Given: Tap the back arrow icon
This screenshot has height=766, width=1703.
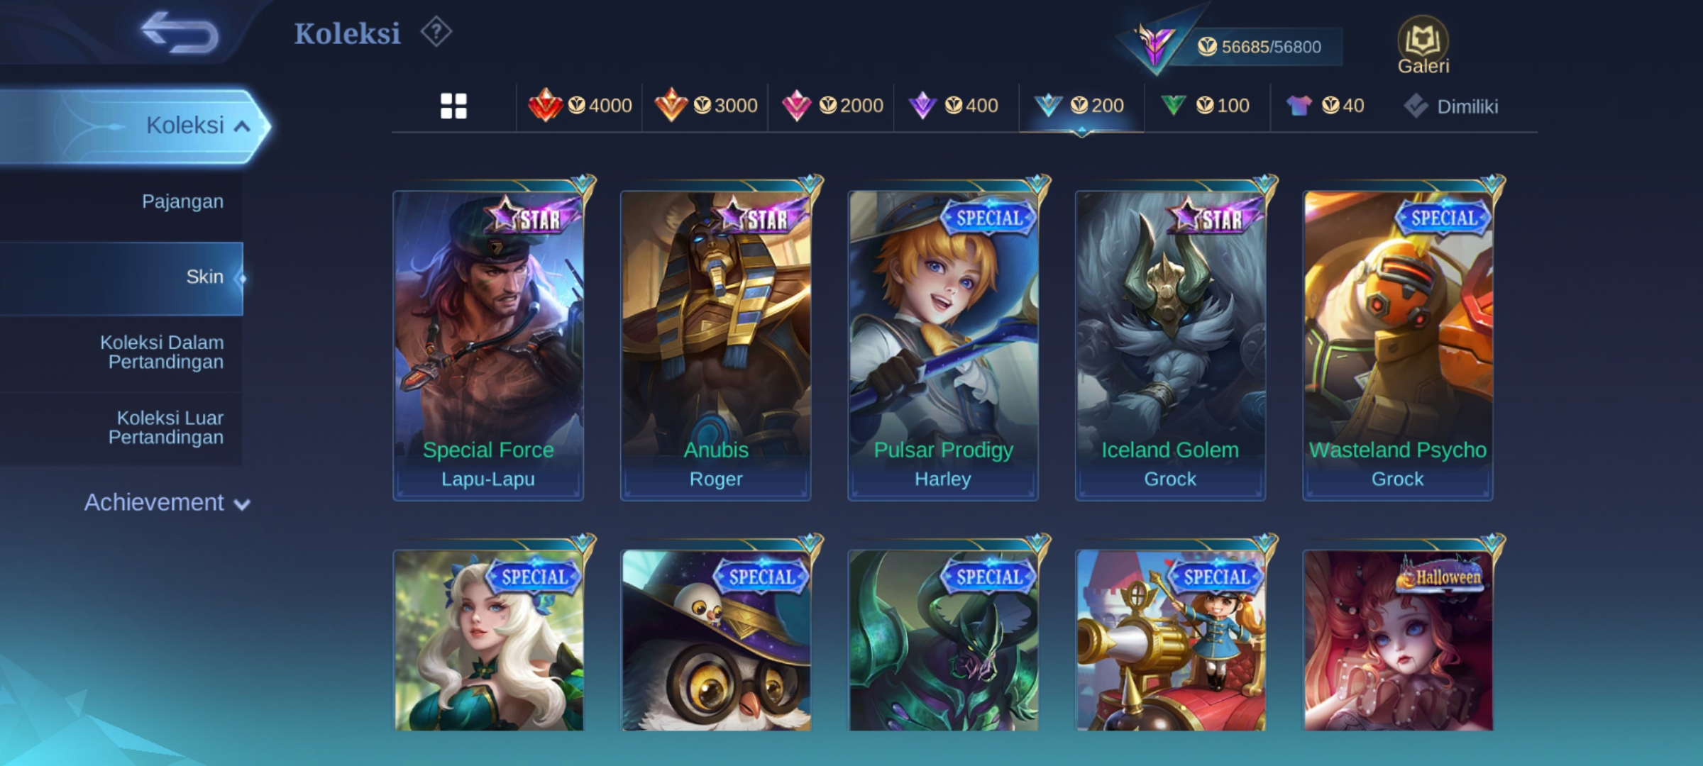Looking at the screenshot, I should click(x=180, y=33).
